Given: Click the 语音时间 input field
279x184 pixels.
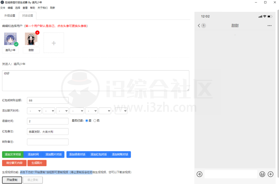Looking at the screenshot, I should point(48,121).
